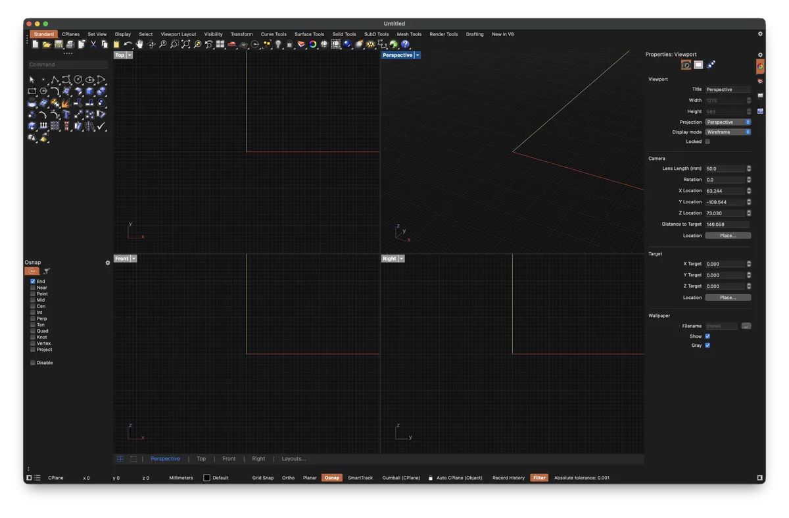
Task: Uncheck the wallpaper Show checkbox
Action: [707, 336]
